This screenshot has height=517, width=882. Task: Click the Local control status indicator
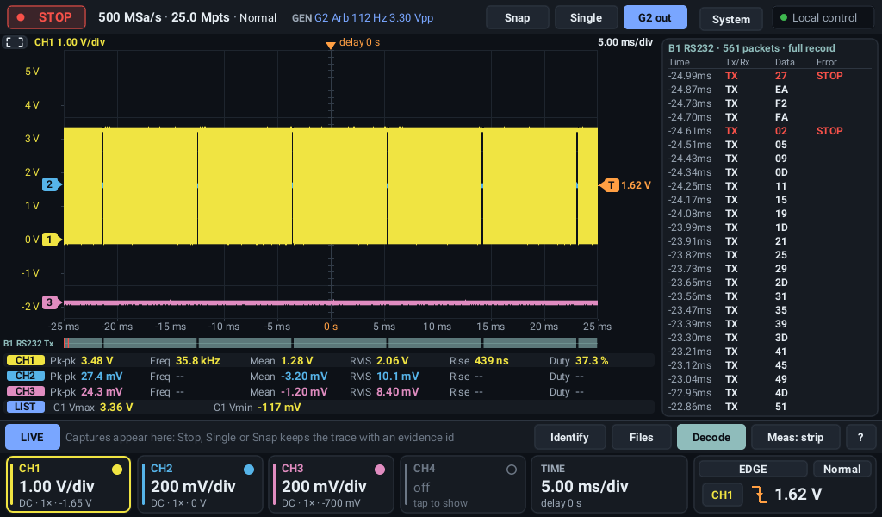click(x=823, y=18)
